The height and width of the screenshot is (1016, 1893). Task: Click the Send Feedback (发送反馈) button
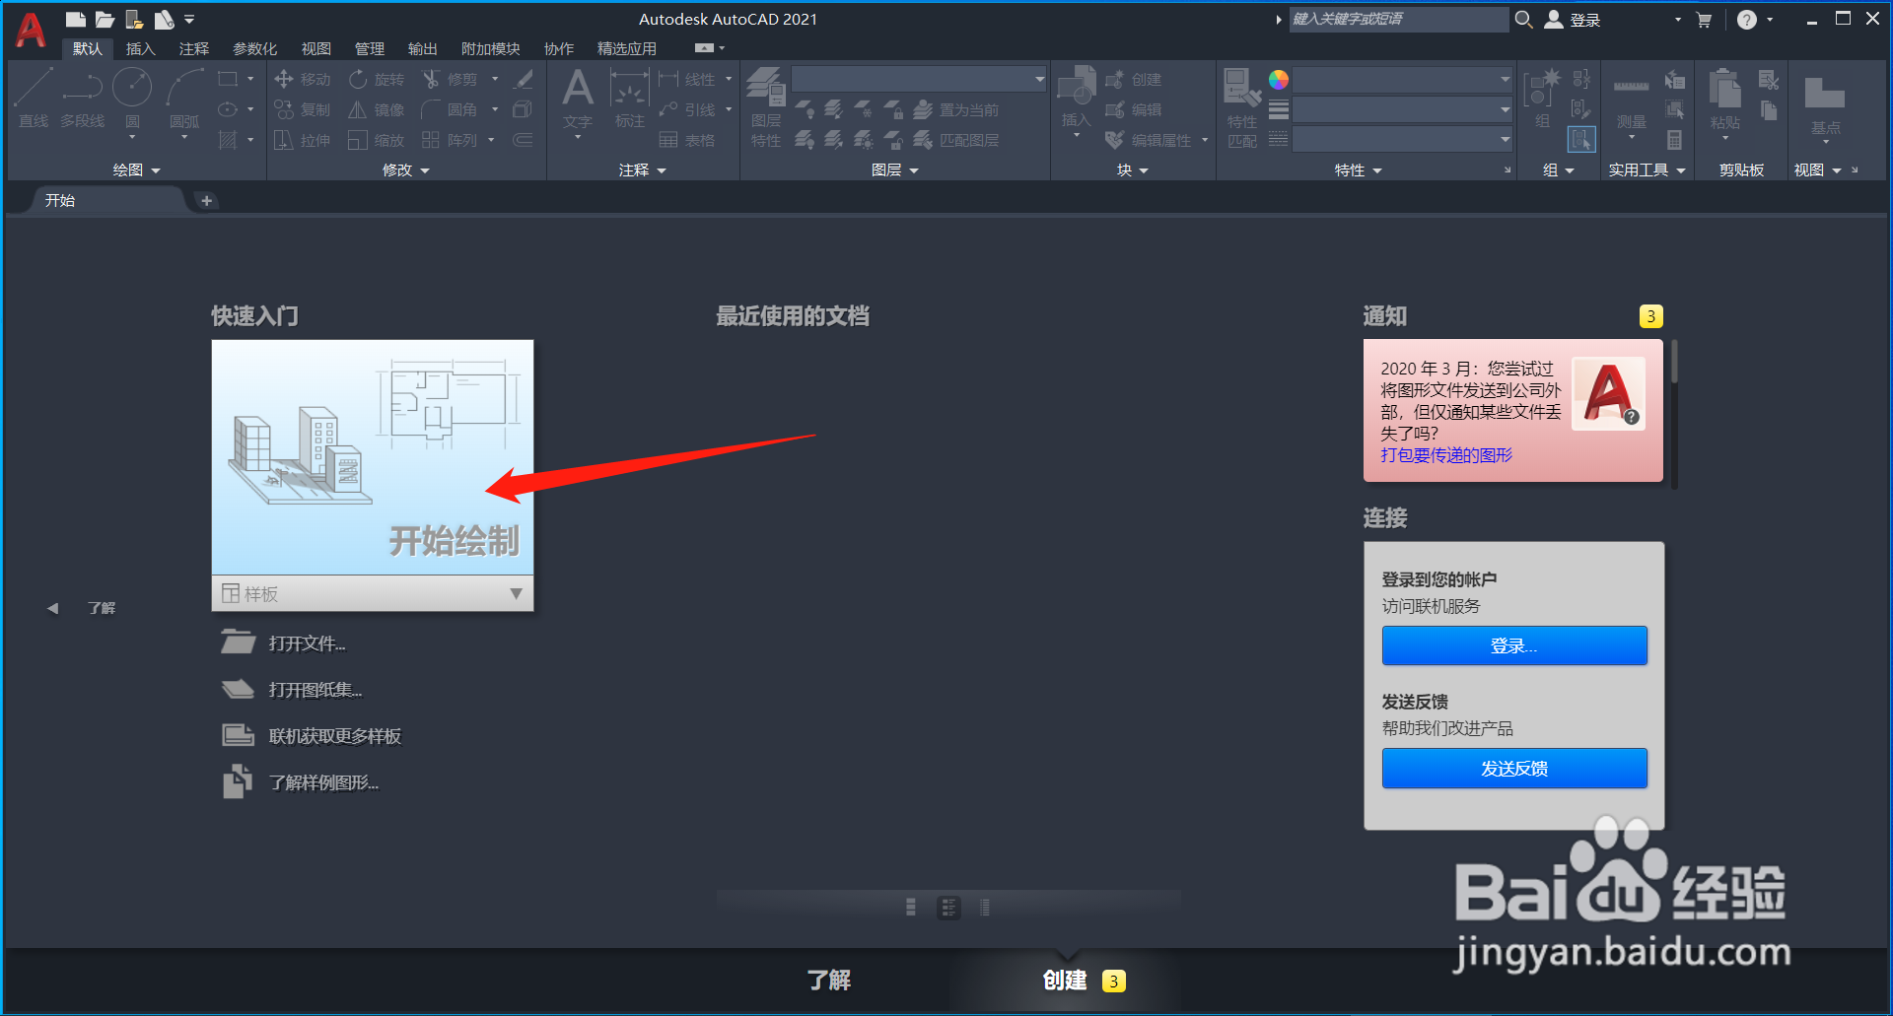[x=1514, y=768]
